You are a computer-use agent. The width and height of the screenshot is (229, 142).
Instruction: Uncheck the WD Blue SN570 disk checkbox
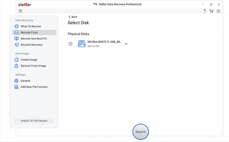click(71, 44)
